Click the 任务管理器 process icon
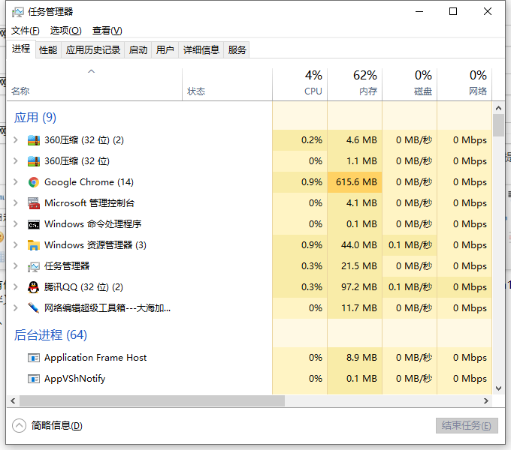 [33, 266]
